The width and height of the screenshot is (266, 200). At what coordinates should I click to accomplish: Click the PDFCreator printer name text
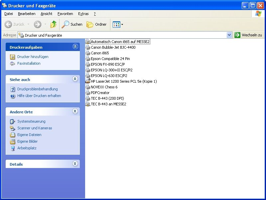[x=100, y=93]
